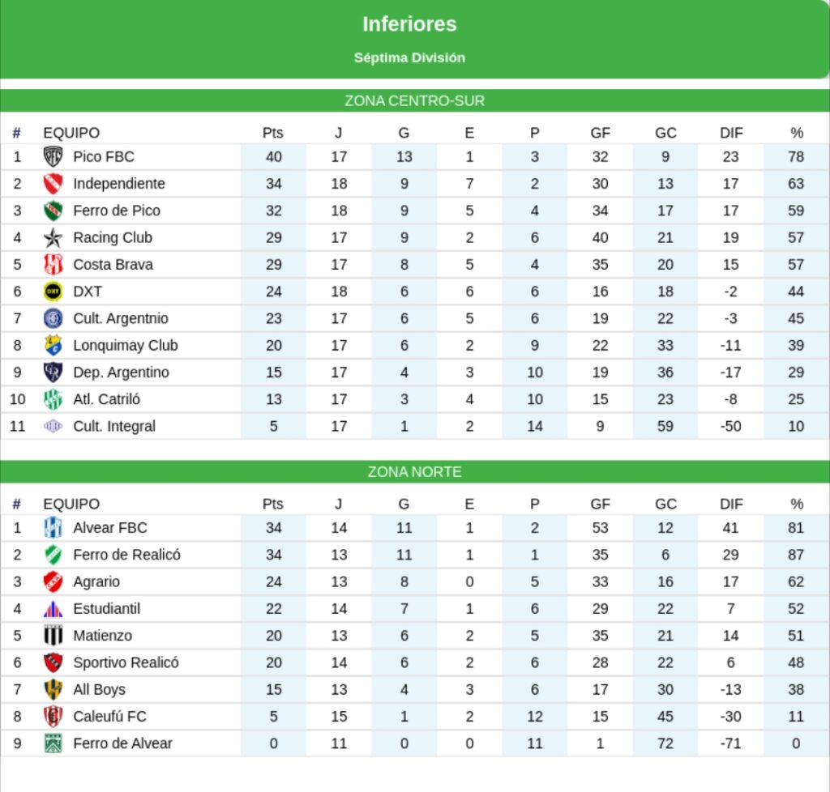Click the Inferiores page title

coord(409,24)
